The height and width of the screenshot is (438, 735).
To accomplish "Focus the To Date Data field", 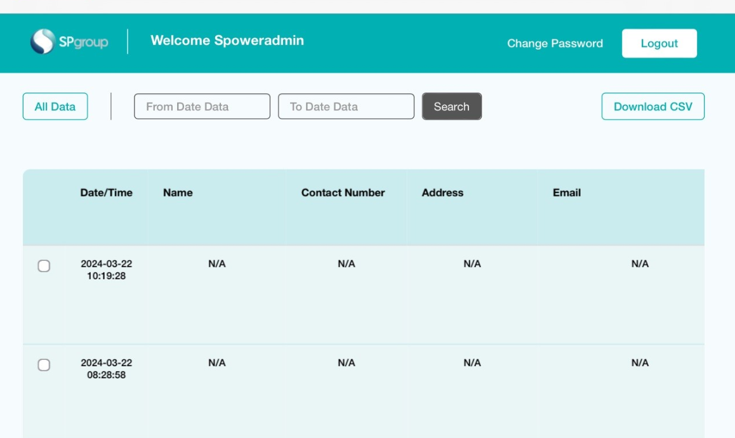I will 346,107.
